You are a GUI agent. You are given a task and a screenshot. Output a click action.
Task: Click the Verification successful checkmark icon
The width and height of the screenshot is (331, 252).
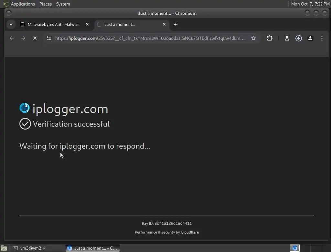pos(25,124)
